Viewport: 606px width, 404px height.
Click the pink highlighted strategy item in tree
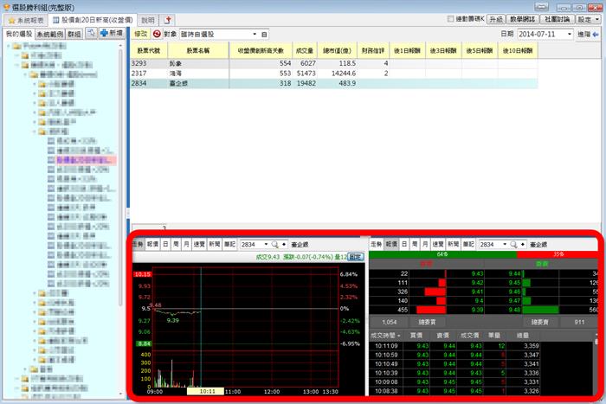86,160
